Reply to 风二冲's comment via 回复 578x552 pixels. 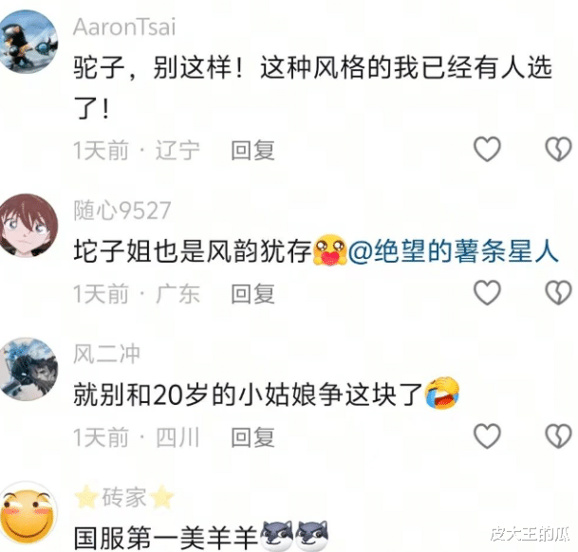(252, 438)
